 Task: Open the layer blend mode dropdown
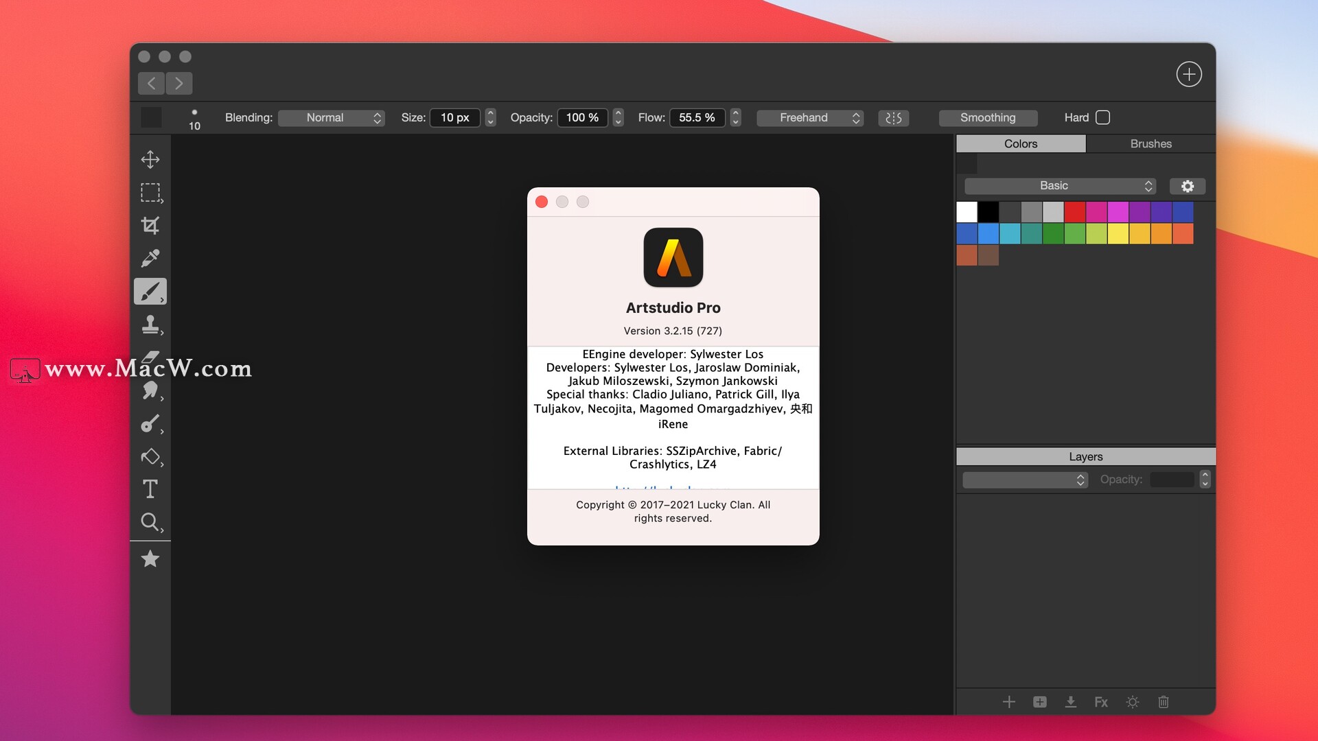point(1026,480)
